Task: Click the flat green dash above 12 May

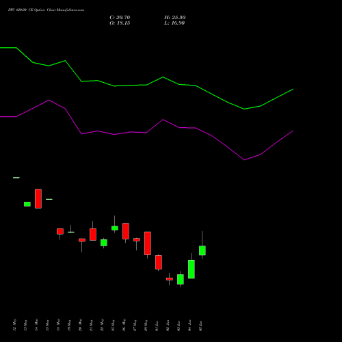Action: (x=16, y=178)
